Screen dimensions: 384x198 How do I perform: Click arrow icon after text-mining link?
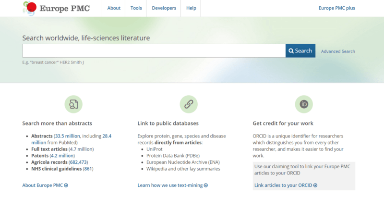[206, 186]
